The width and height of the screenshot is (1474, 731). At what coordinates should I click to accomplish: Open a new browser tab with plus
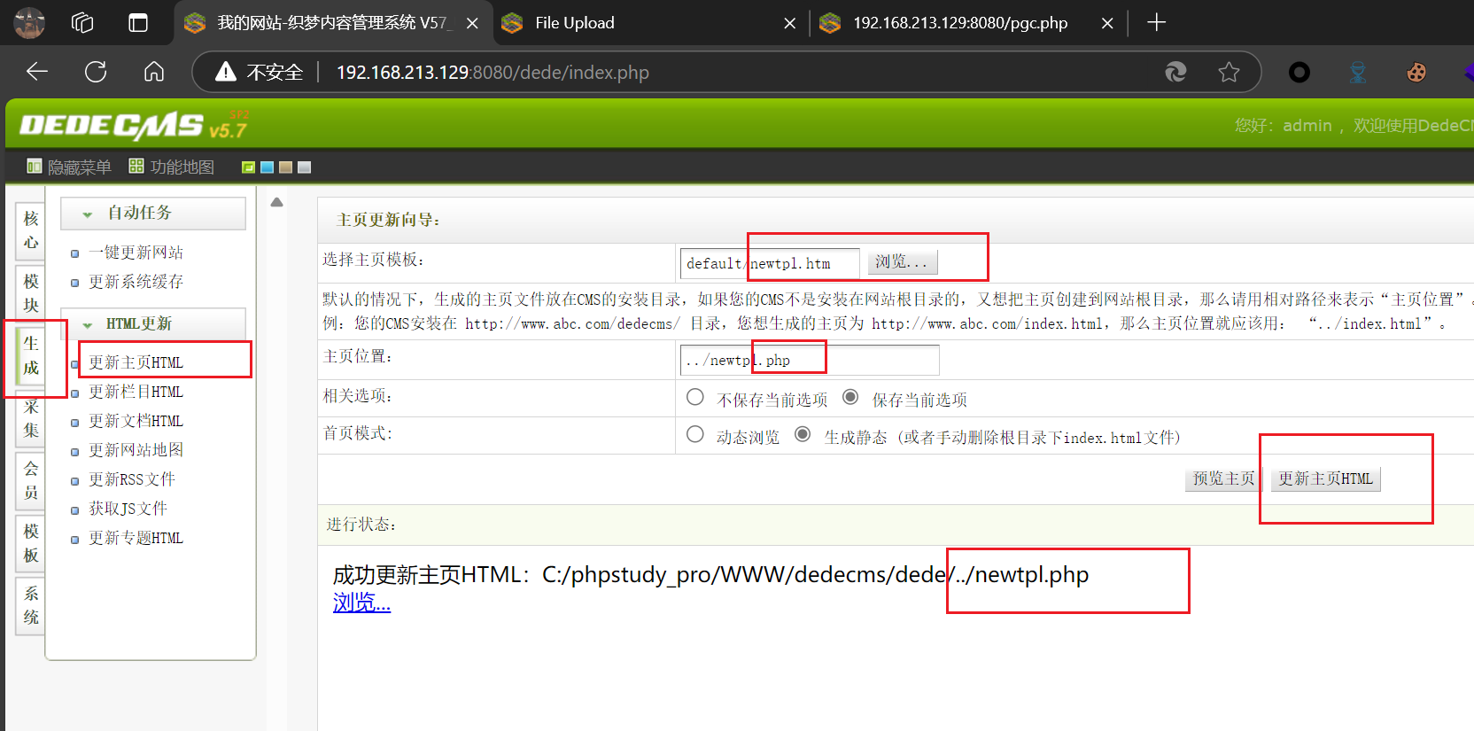pos(1156,23)
